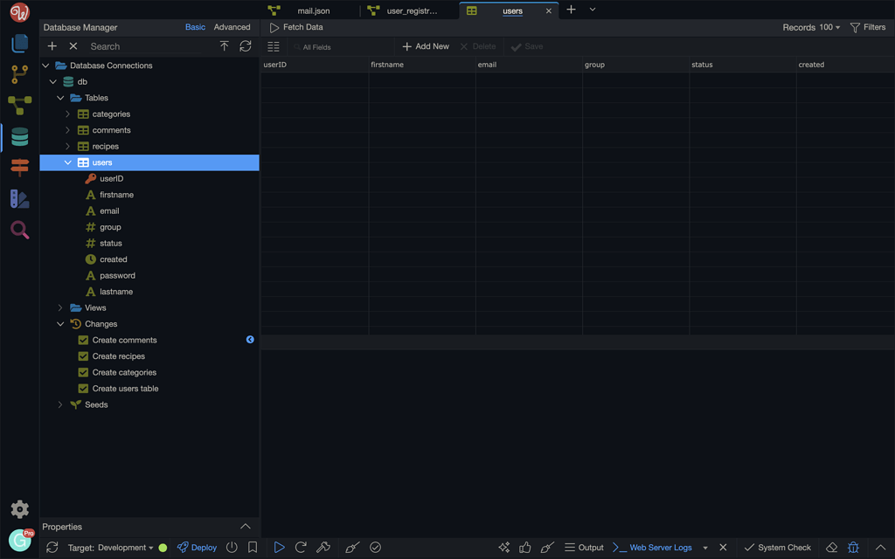This screenshot has width=895, height=559.
Task: Collapse the users table in the tree
Action: click(68, 162)
